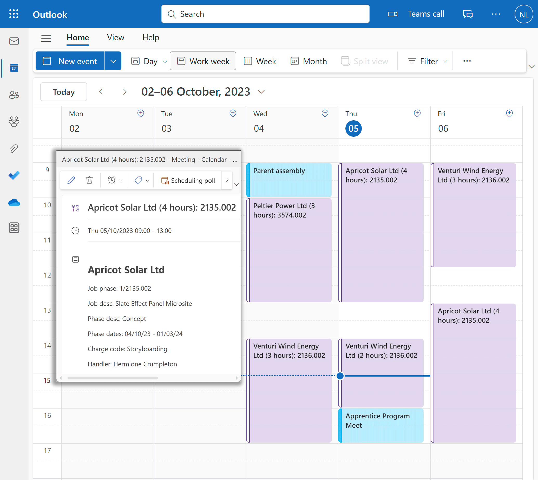Select the 'Handler: Hermione Crumpleton' text

click(132, 364)
